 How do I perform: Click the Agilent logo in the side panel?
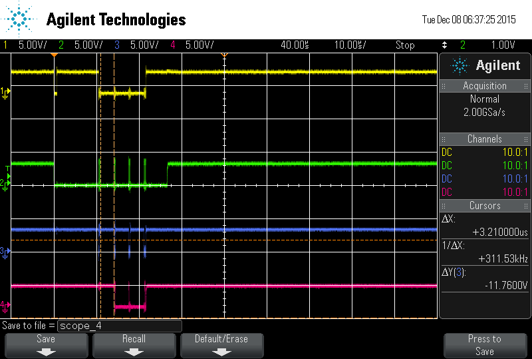pyautogui.click(x=460, y=66)
